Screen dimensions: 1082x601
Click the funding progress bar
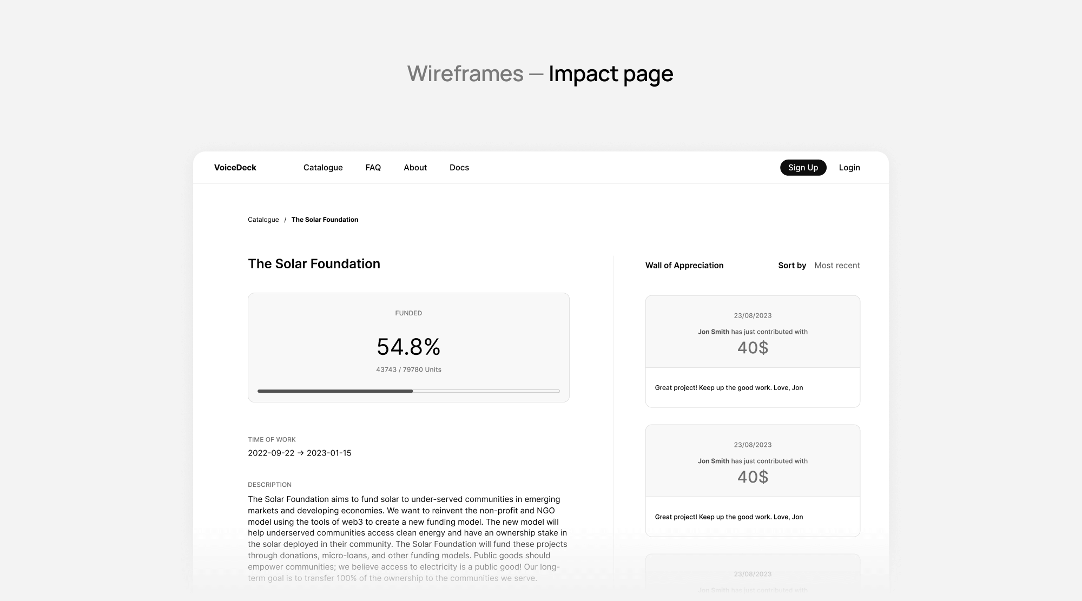point(408,391)
